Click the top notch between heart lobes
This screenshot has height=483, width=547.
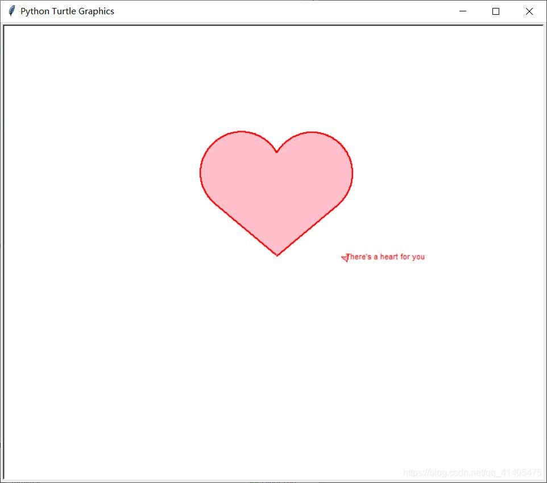[276, 152]
